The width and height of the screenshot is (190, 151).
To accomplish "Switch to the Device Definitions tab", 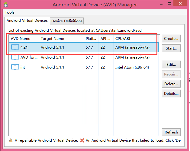I will (67, 21).
